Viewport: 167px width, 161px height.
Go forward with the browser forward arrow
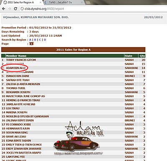click(10, 9)
